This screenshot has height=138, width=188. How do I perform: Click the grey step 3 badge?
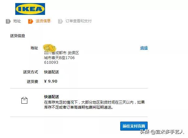click(x=60, y=21)
